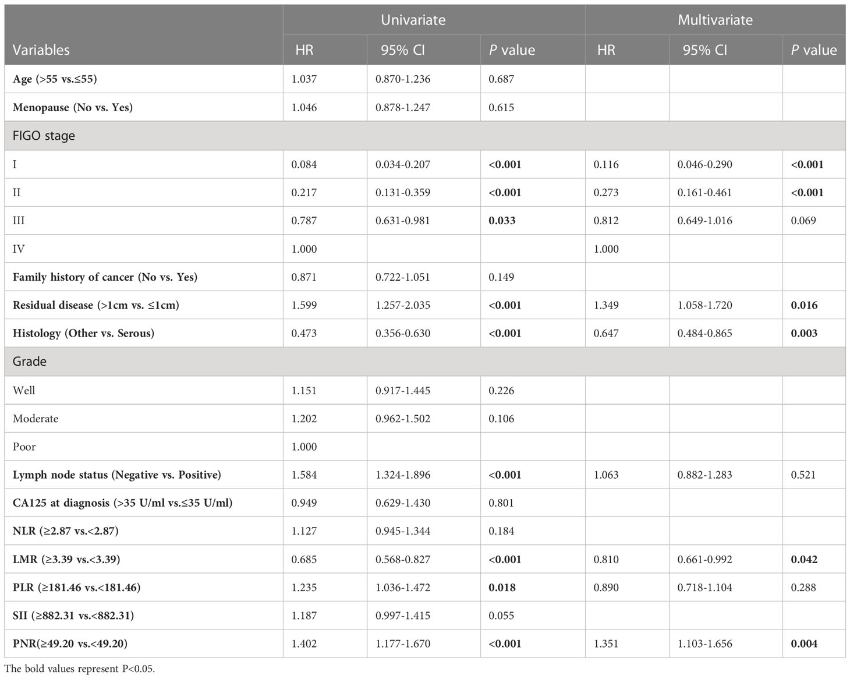Click the Multivariate column group header
Viewport: 850px width, 679px height.
[715, 20]
